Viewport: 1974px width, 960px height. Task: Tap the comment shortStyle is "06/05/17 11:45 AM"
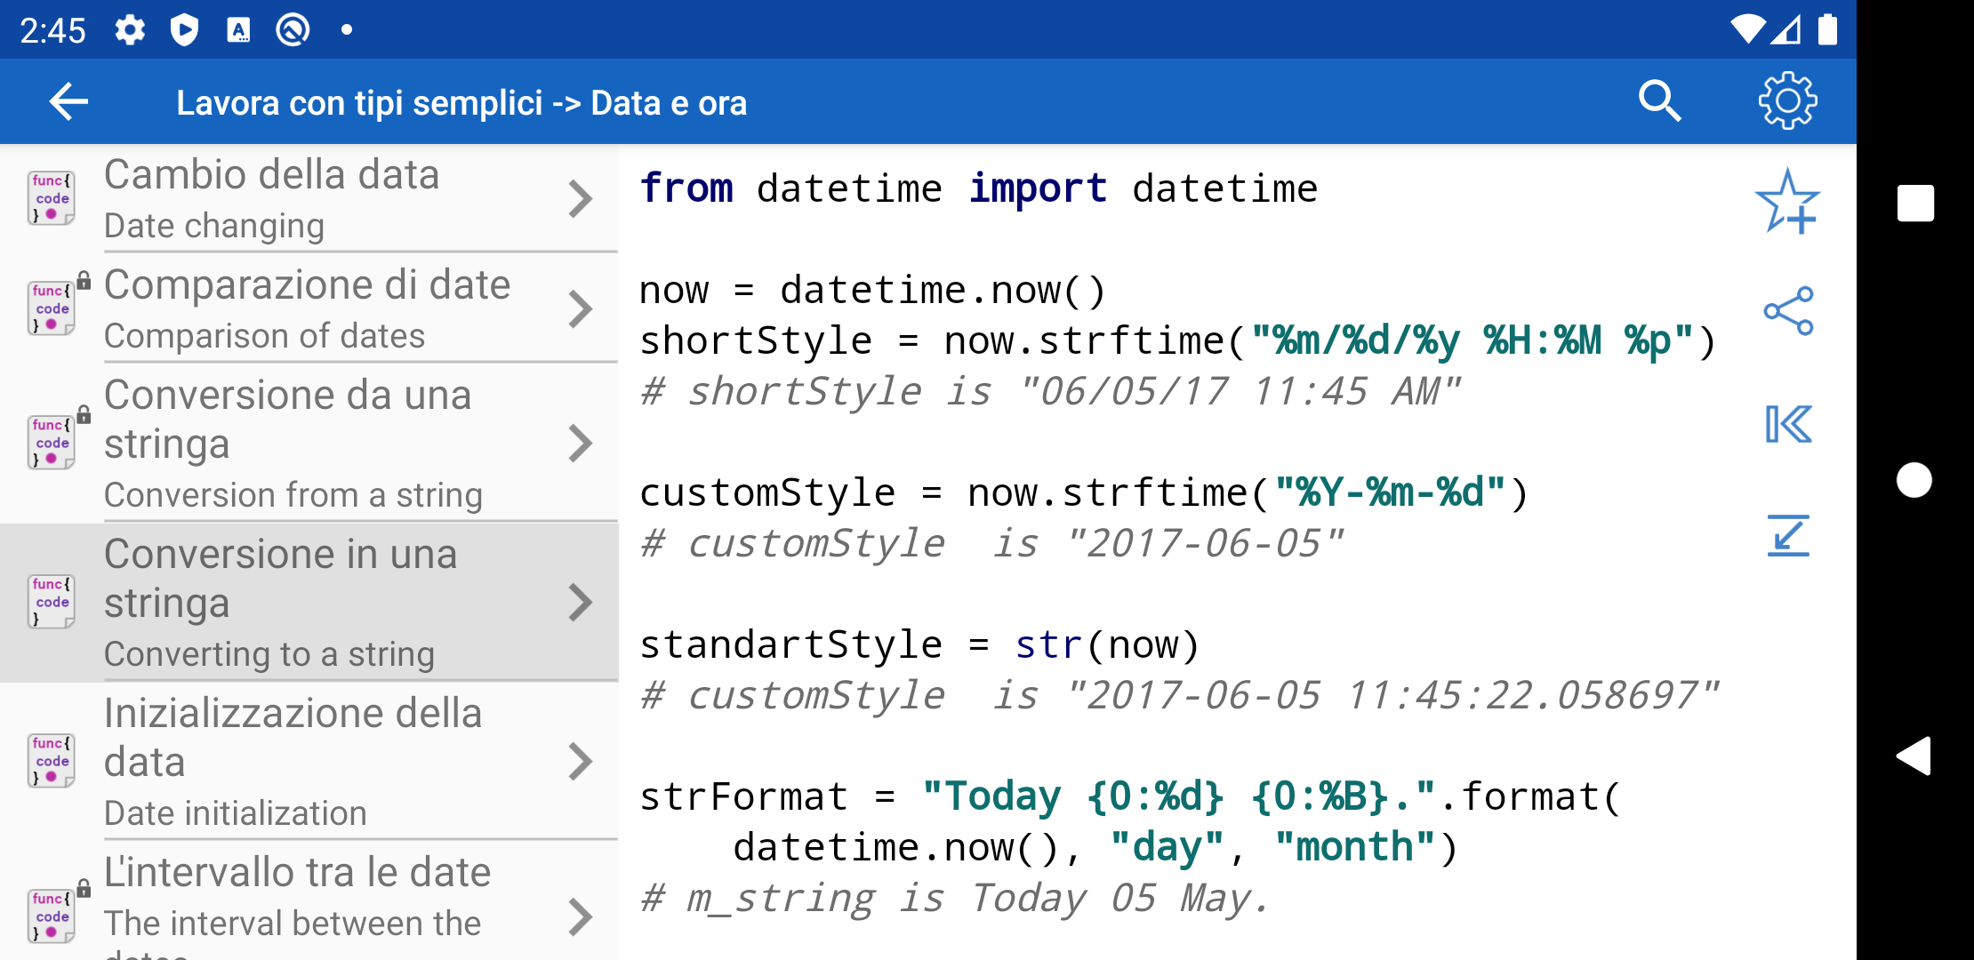1050,392
